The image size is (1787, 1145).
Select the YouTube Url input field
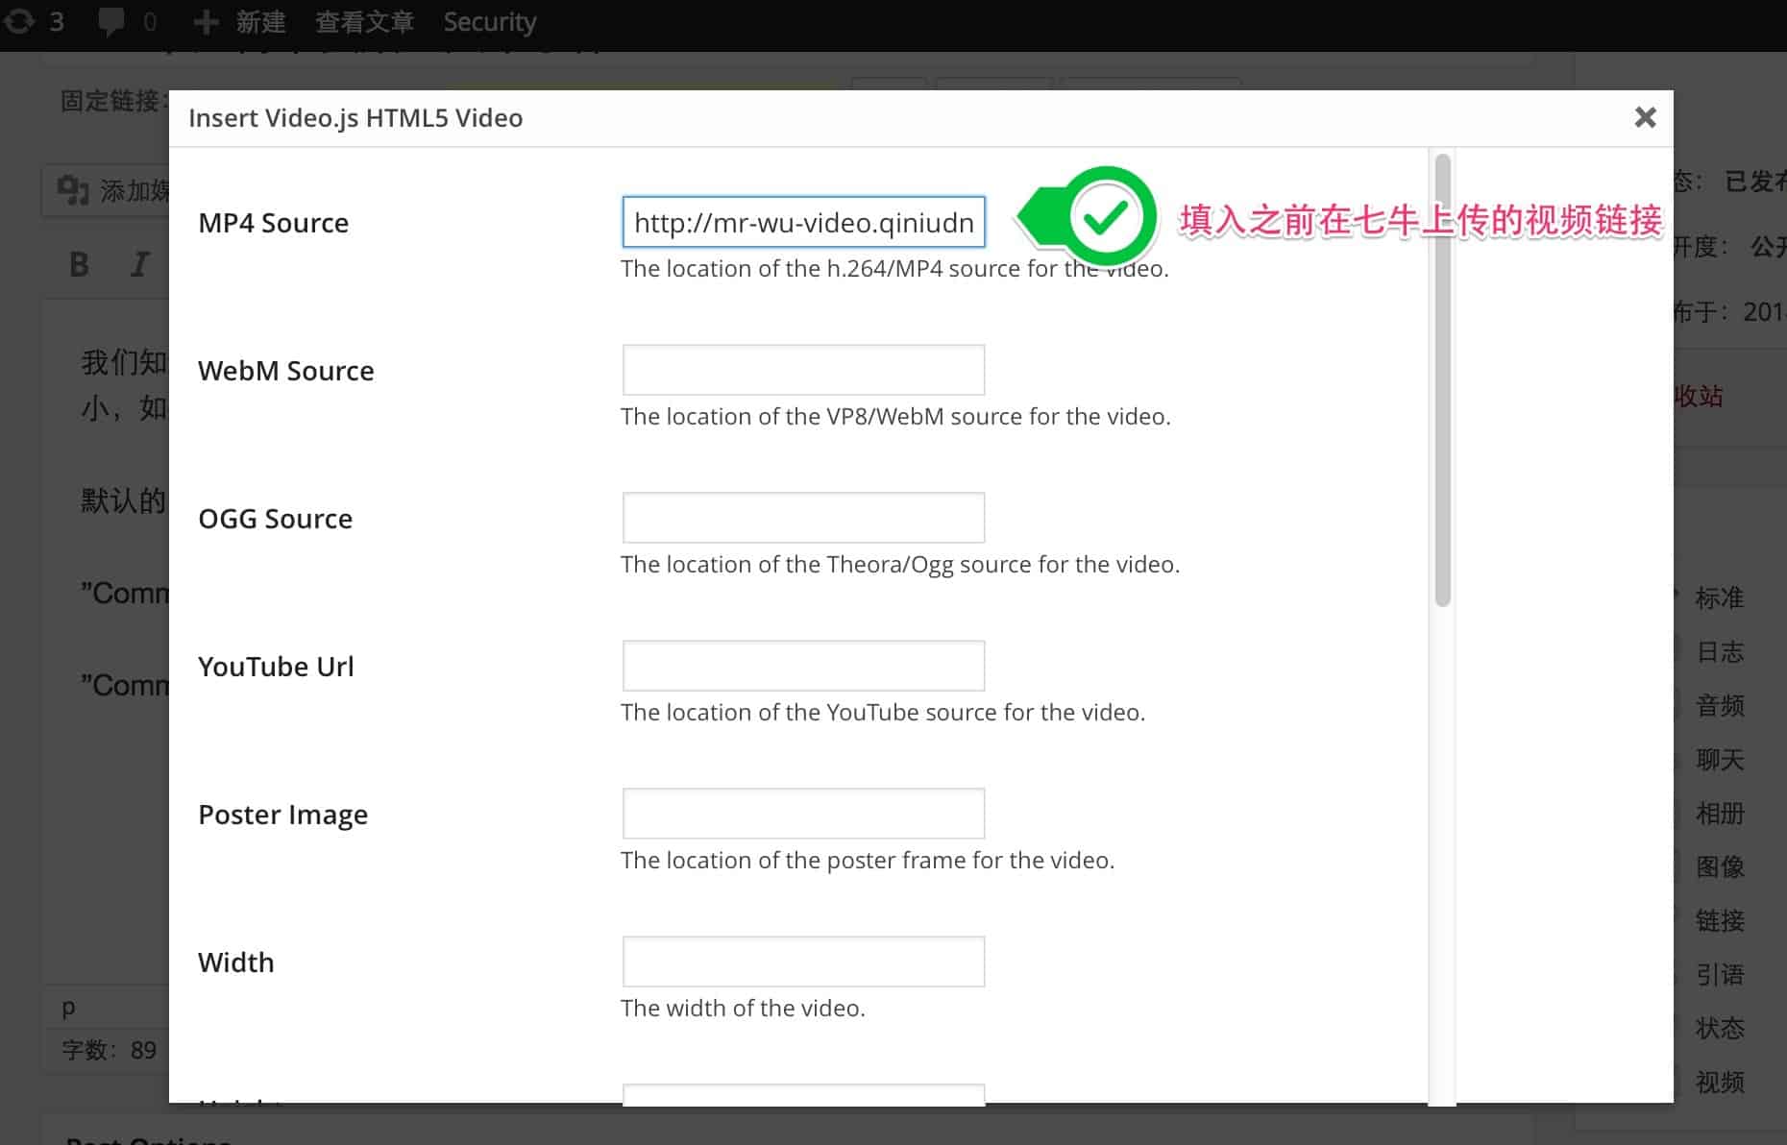[803, 666]
